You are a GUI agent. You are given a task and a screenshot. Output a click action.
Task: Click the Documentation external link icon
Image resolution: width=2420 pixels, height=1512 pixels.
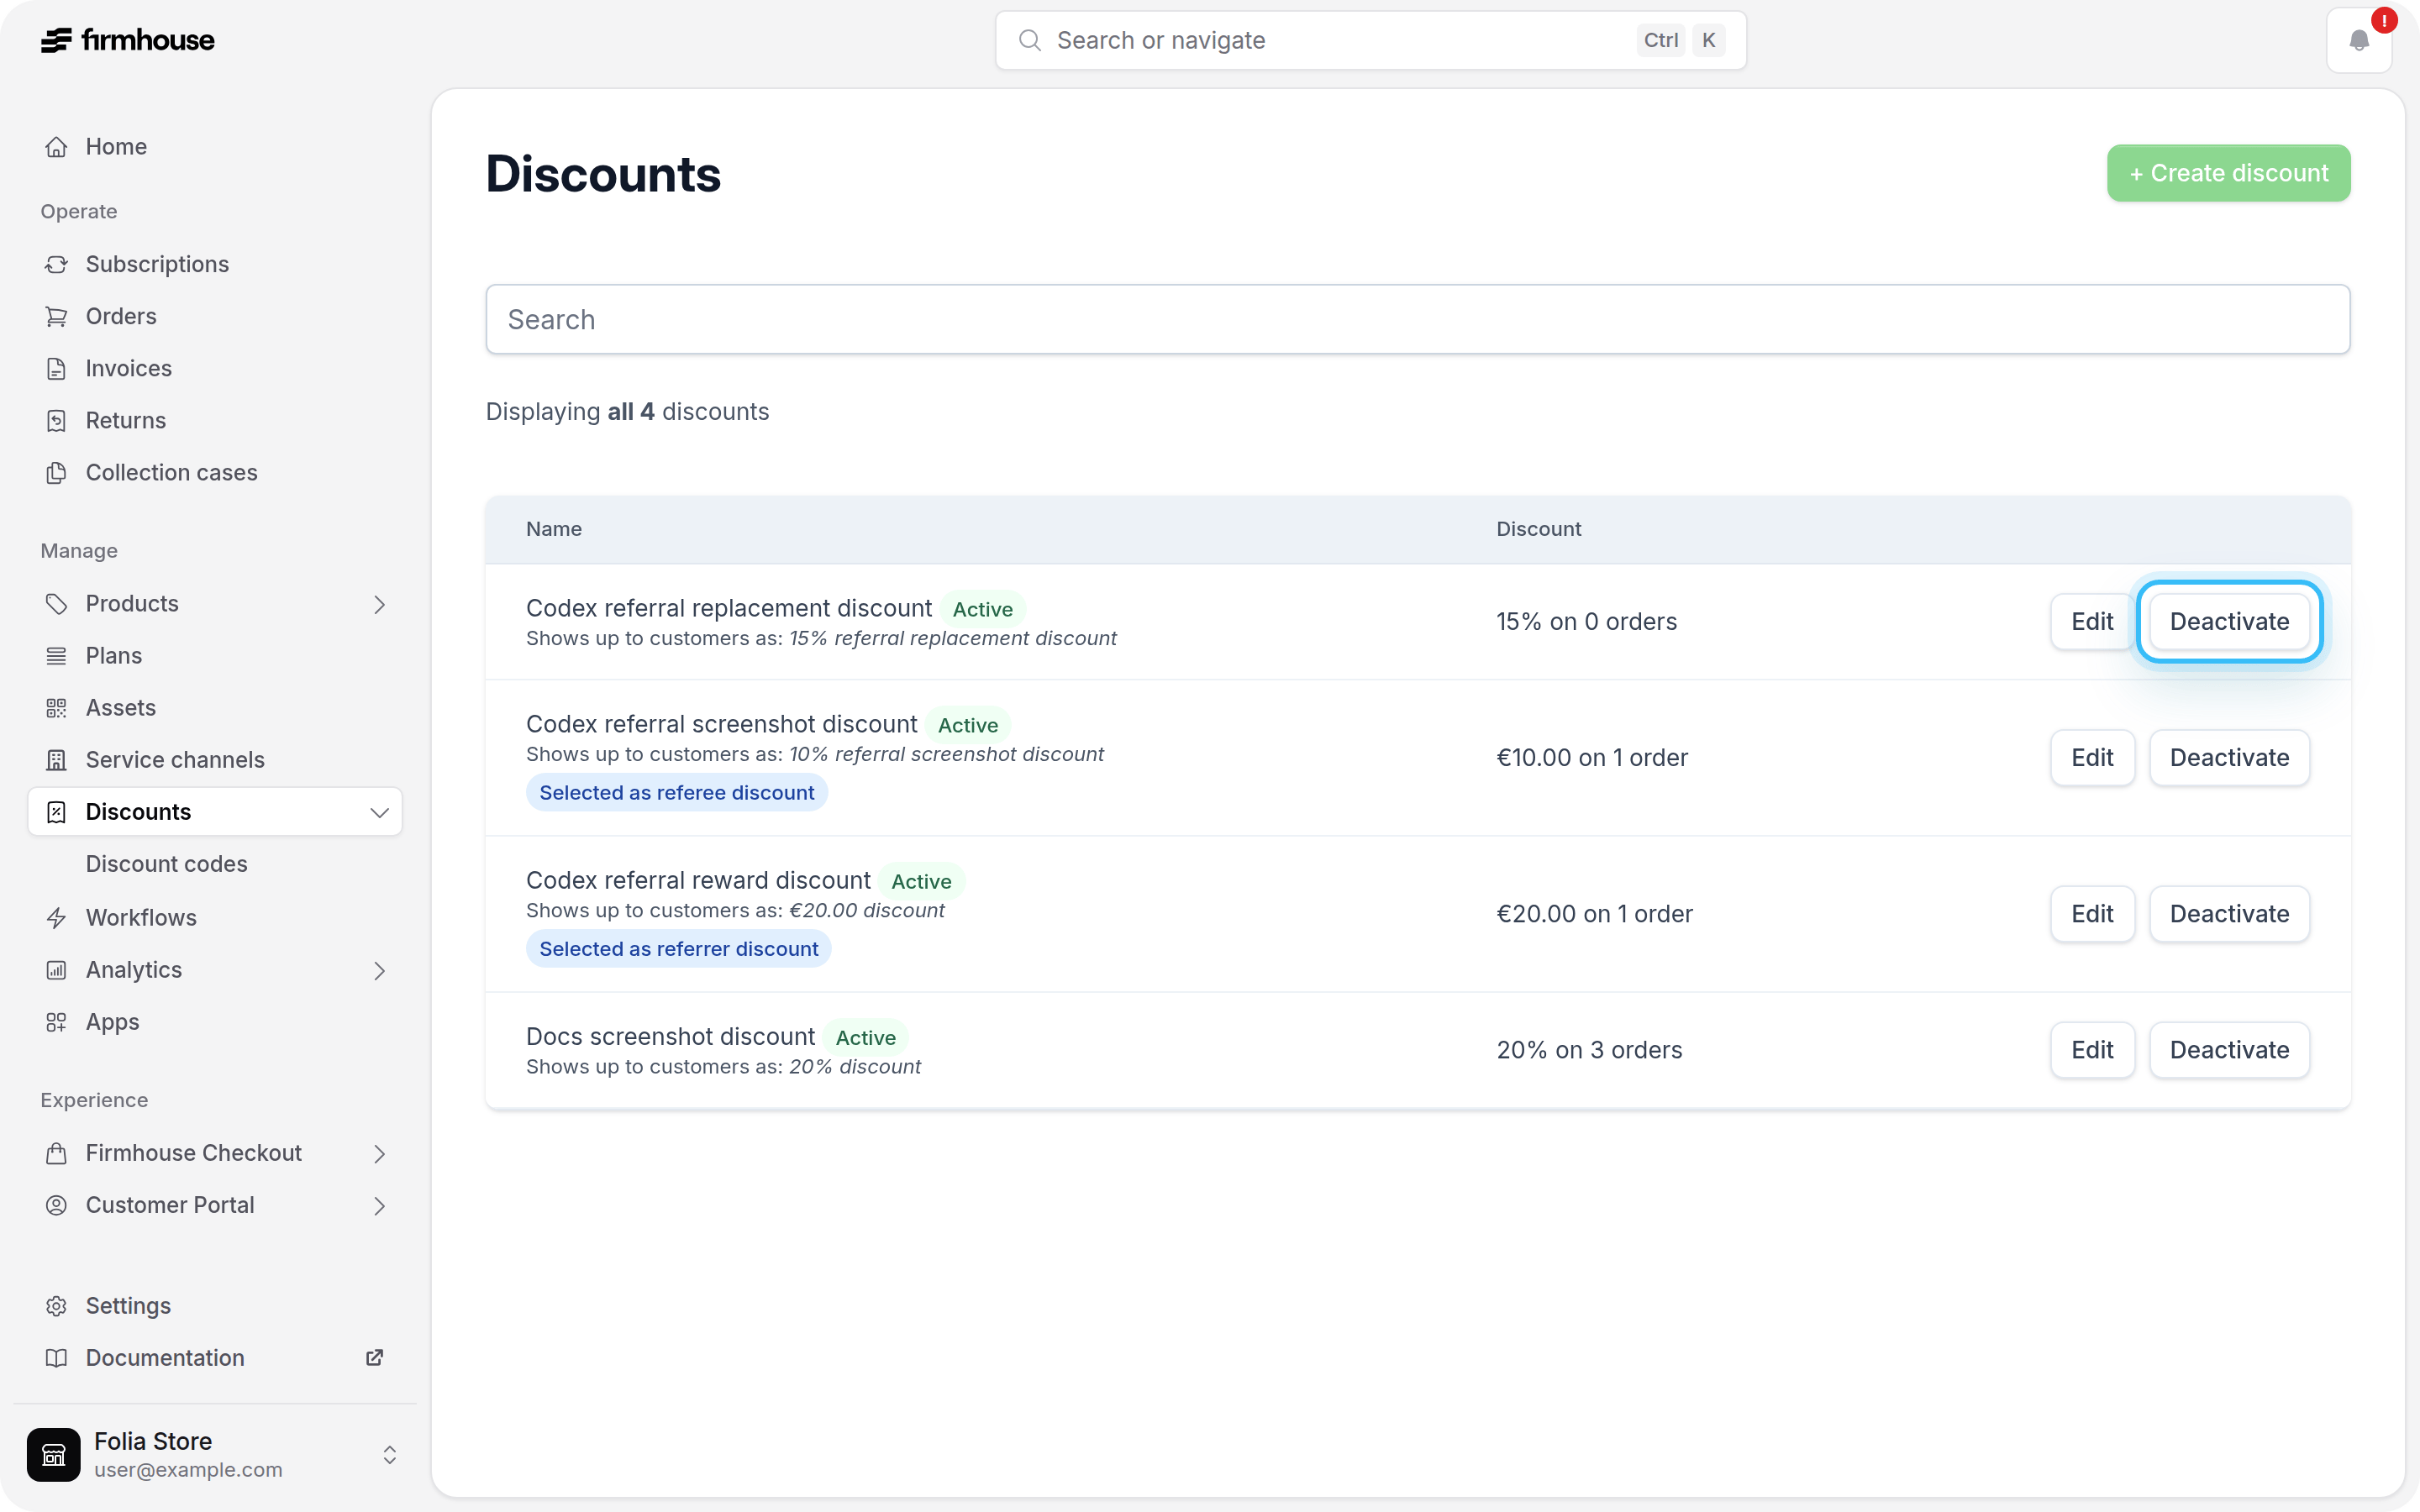tap(374, 1358)
